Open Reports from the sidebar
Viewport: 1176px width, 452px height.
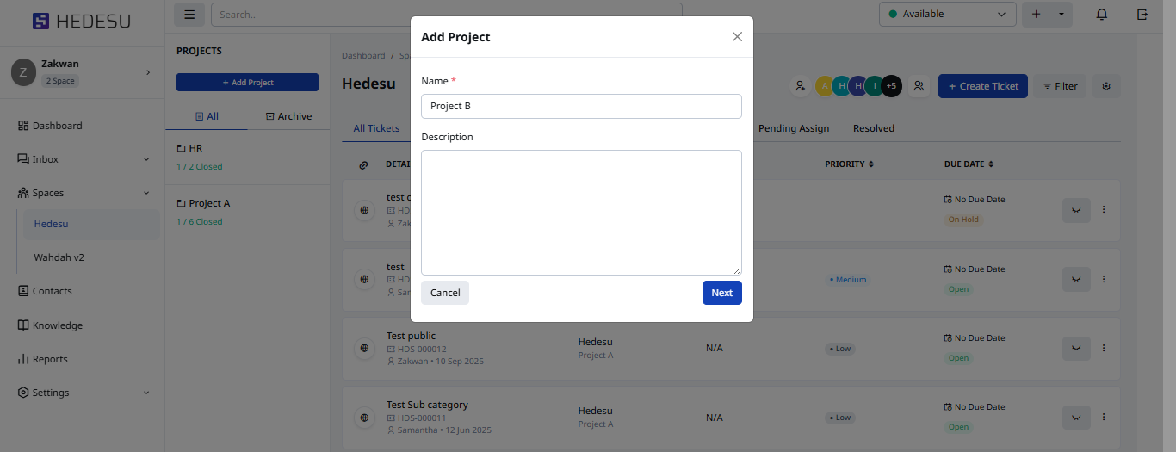(x=49, y=359)
